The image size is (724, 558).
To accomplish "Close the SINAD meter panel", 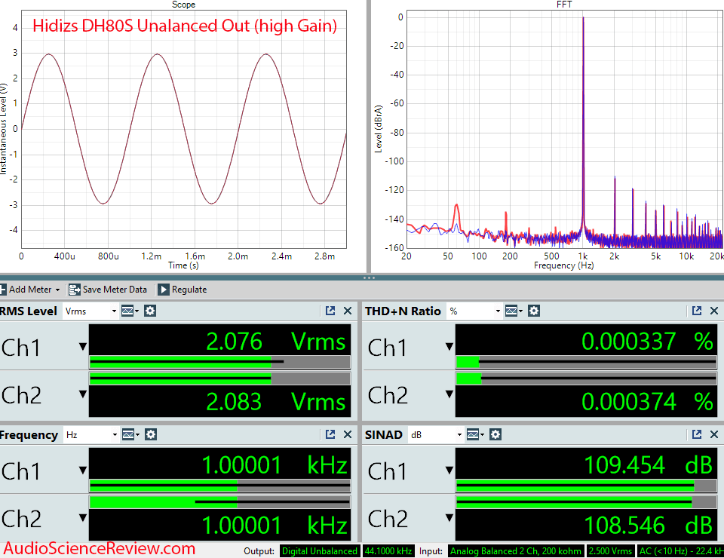I will [x=714, y=435].
